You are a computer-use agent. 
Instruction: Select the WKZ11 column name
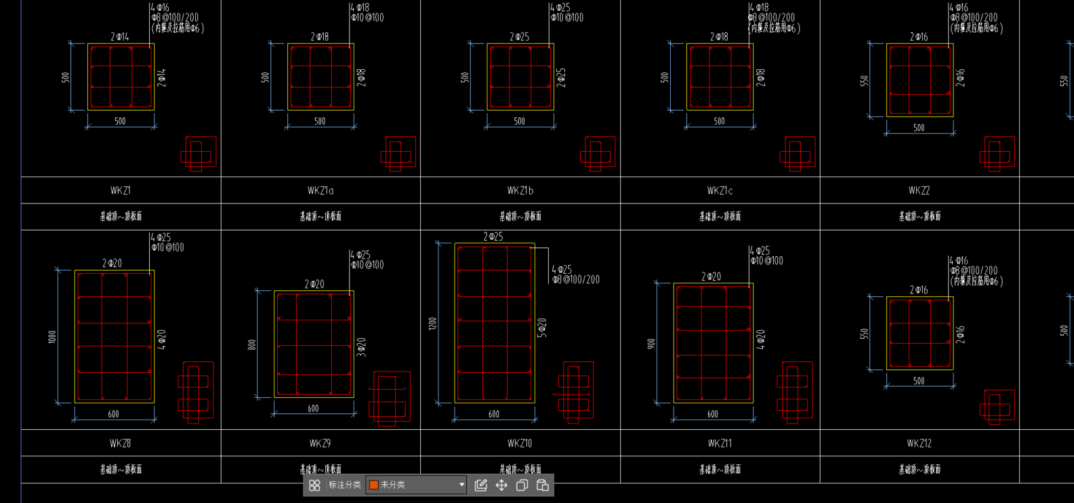click(x=720, y=443)
